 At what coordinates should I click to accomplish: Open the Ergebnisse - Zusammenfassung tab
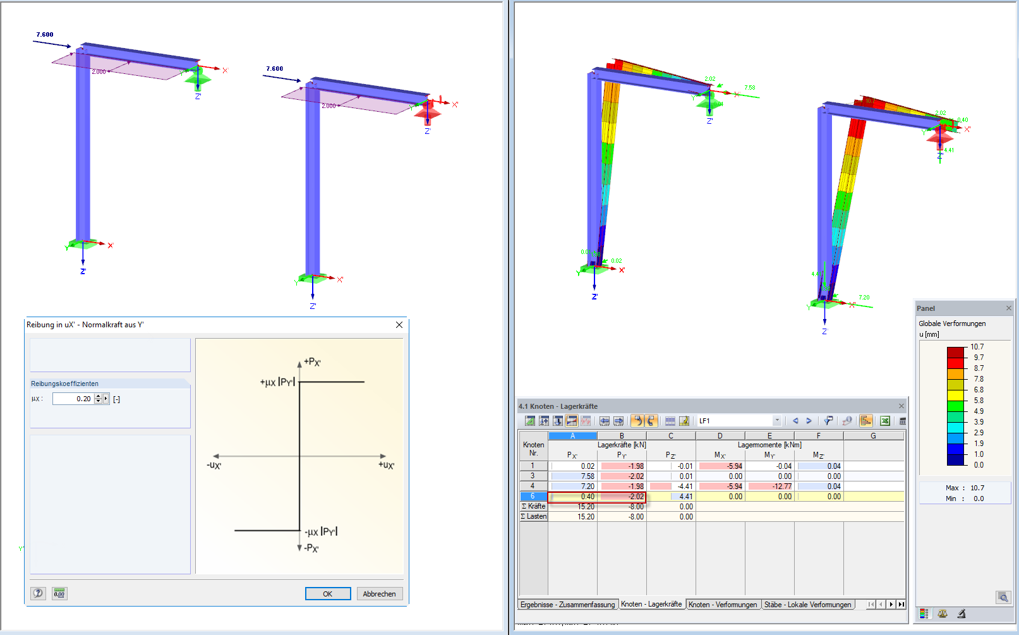567,605
